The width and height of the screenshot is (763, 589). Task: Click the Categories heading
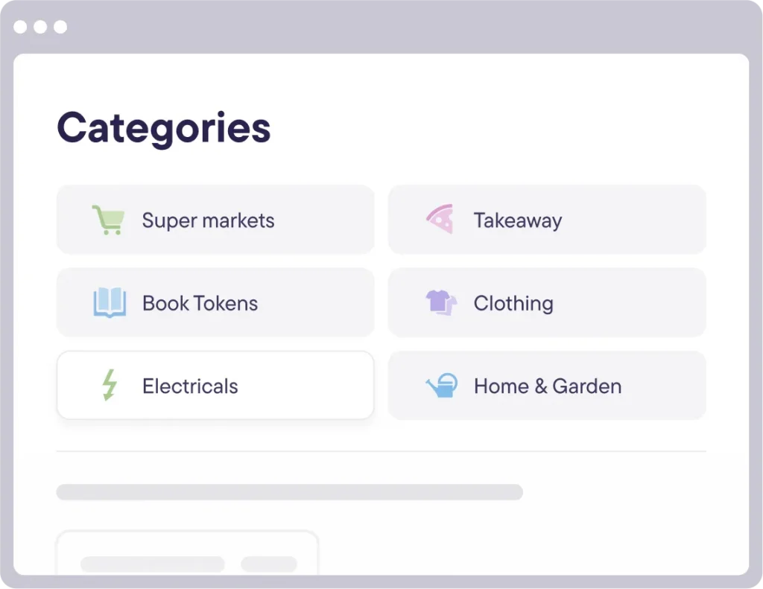click(163, 128)
